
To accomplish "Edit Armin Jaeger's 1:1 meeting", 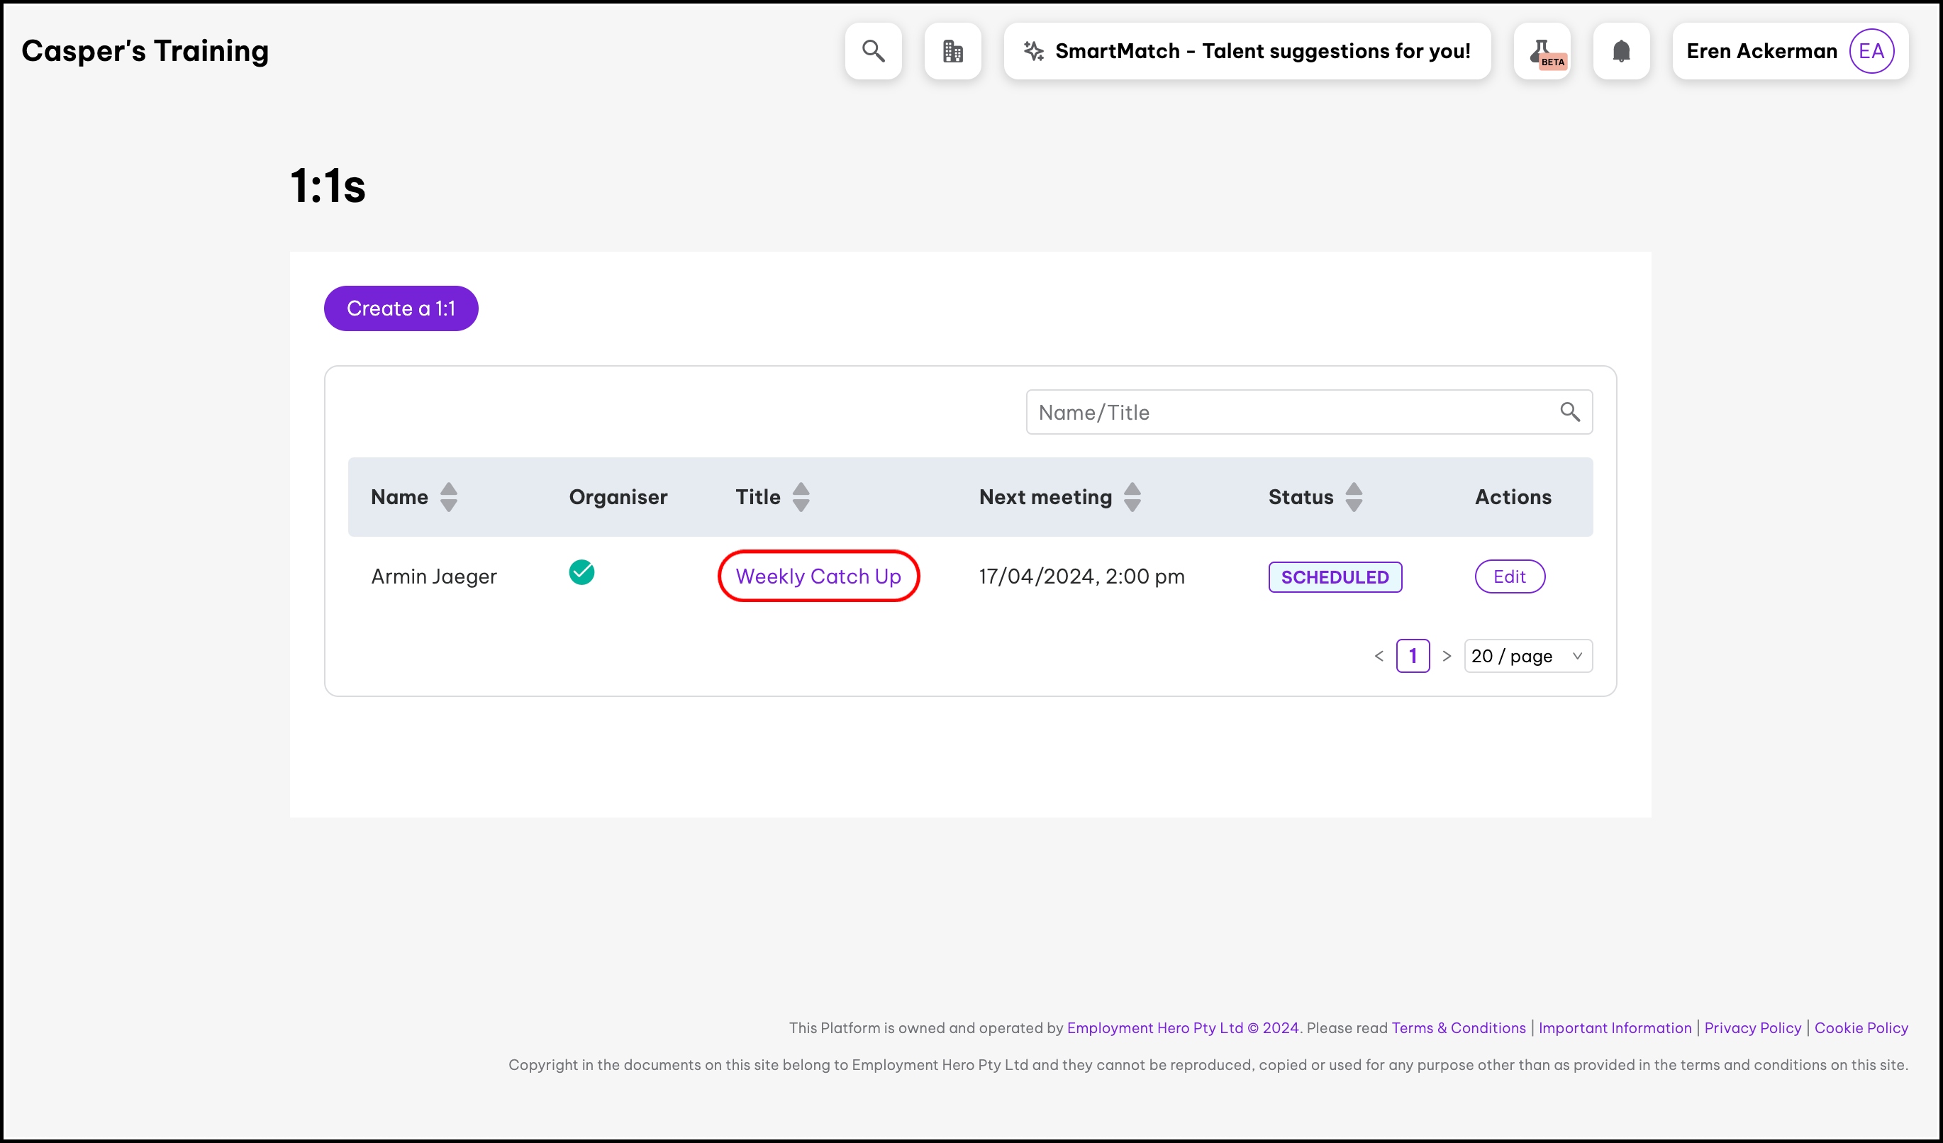I will click(x=1509, y=576).
